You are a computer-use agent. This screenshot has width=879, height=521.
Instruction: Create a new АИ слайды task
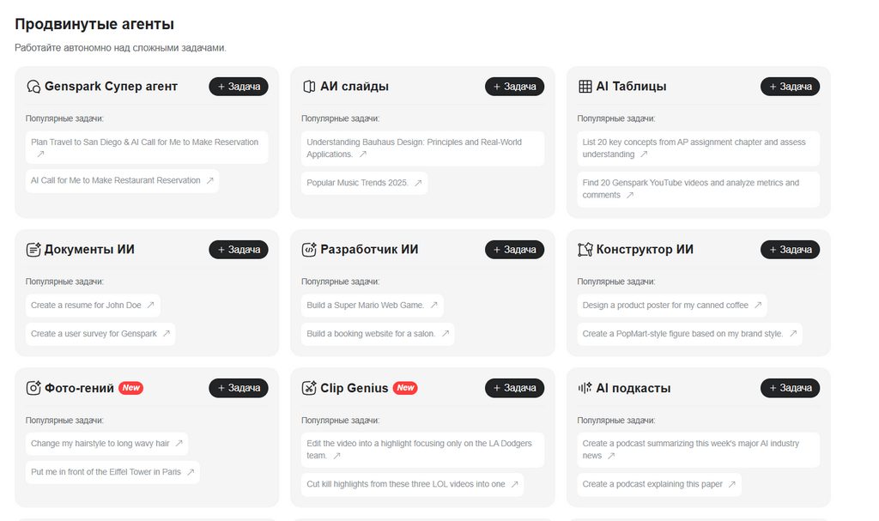[514, 87]
